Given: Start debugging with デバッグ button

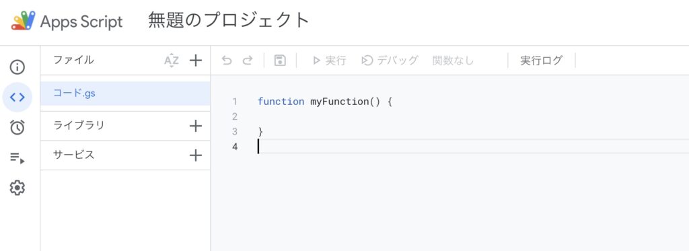Looking at the screenshot, I should (390, 61).
